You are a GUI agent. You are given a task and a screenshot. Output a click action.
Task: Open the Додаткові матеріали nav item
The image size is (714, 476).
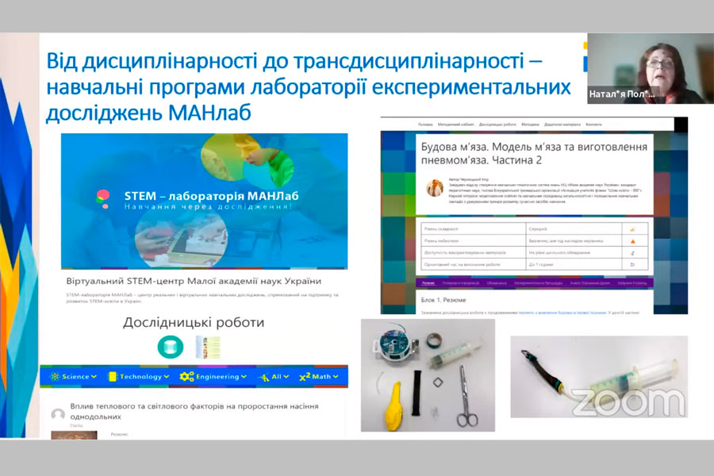(562, 125)
